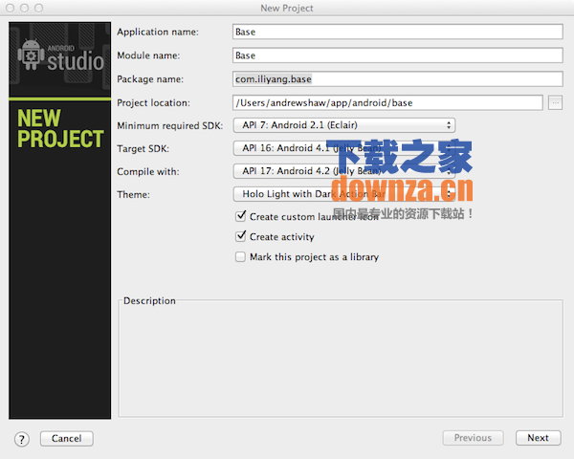
Task: Click the Target SDK label
Action: [x=143, y=149]
